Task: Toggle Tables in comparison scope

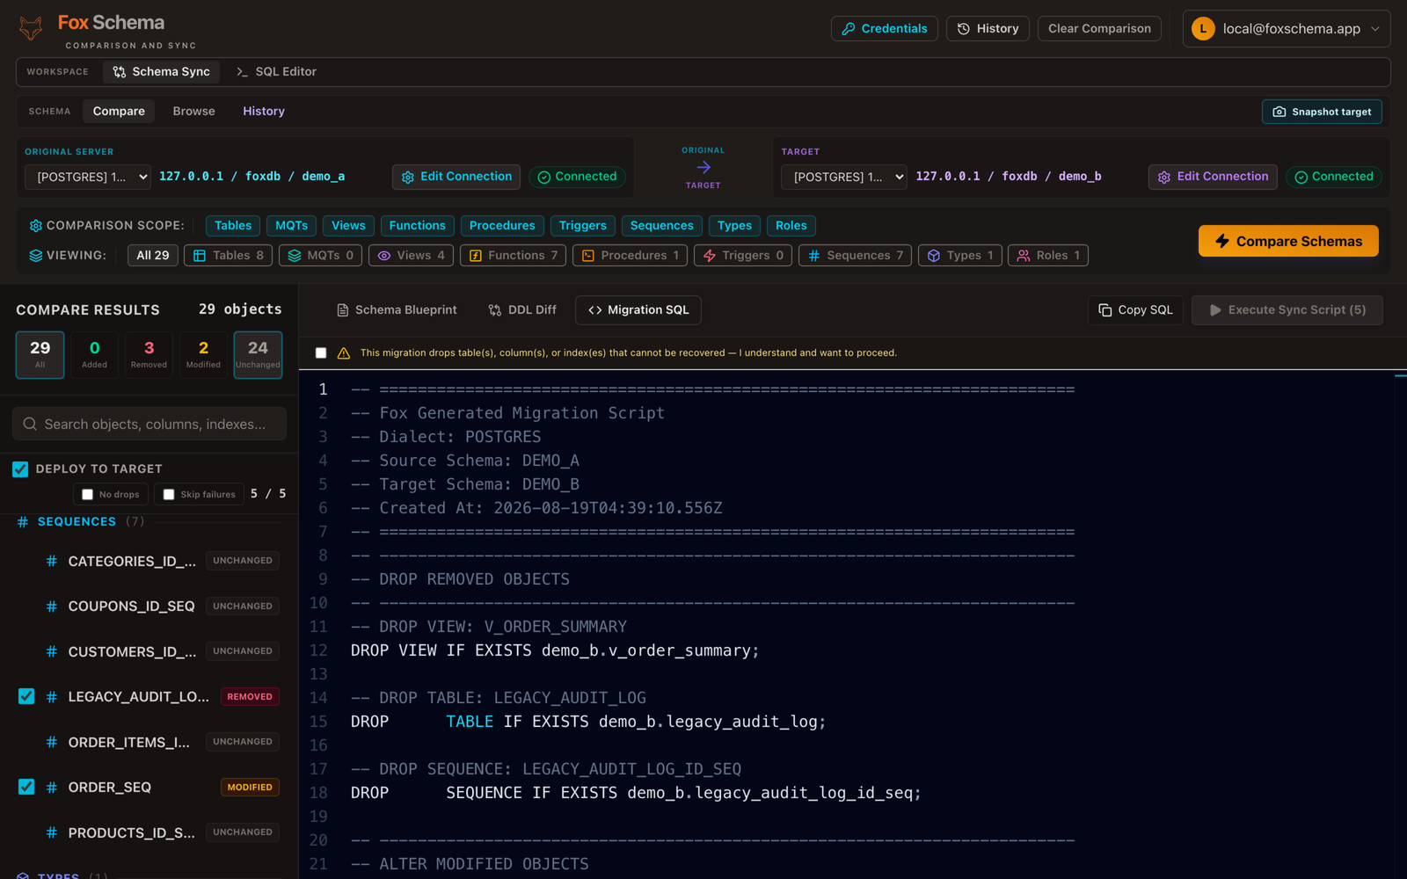Action: tap(233, 226)
